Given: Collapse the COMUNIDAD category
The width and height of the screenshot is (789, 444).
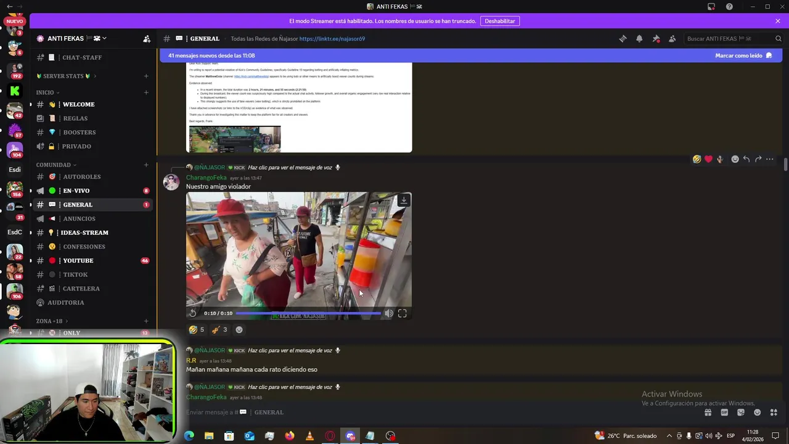Looking at the screenshot, I should (x=56, y=165).
